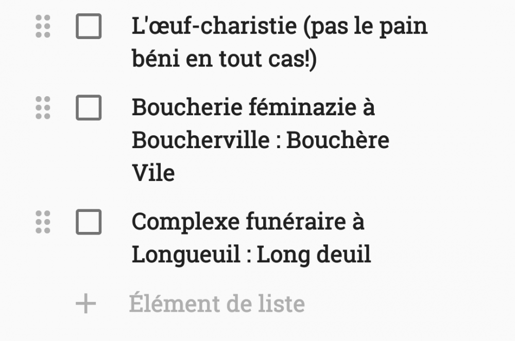515x341 pixels.
Task: Click the drag handle beside Complexe funéraire
Action: pyautogui.click(x=44, y=223)
